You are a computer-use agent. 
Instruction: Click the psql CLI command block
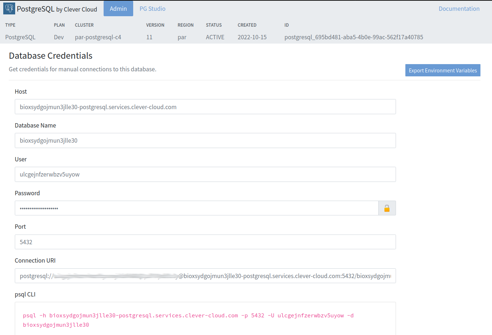[205, 319]
